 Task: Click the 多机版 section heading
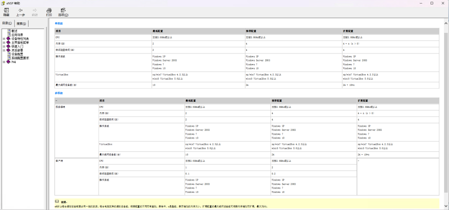(x=59, y=93)
